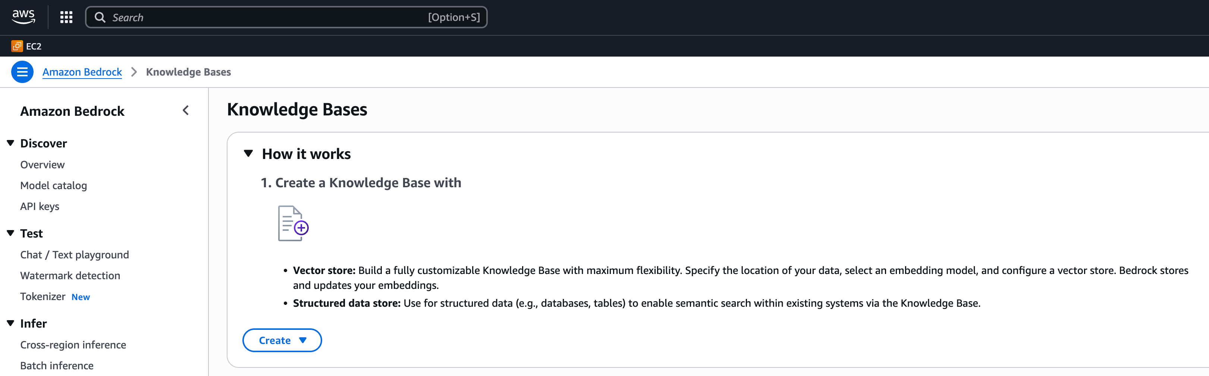Click the document plus illustration icon
Viewport: 1209px width, 376px height.
coord(293,223)
